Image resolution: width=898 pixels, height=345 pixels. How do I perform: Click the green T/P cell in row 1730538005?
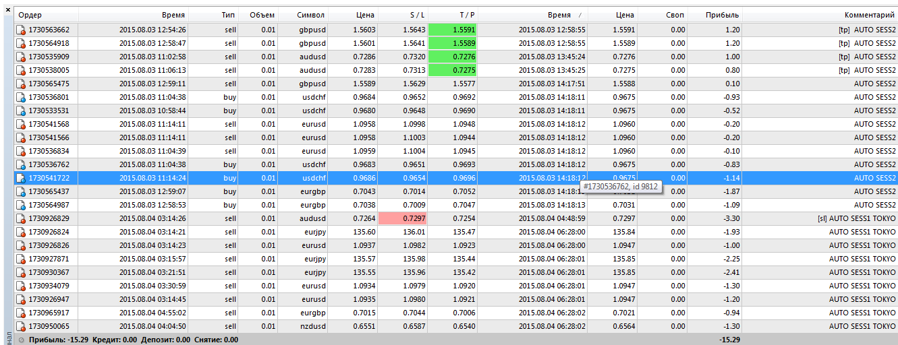[x=453, y=70]
